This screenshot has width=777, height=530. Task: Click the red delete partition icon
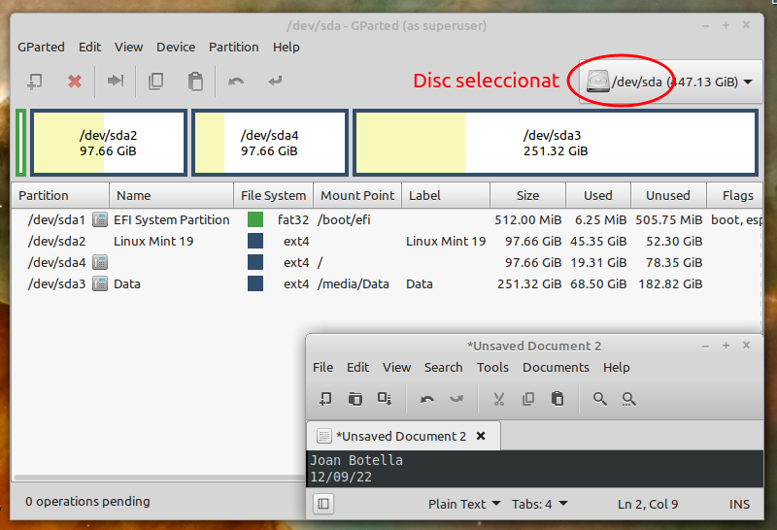click(x=75, y=82)
